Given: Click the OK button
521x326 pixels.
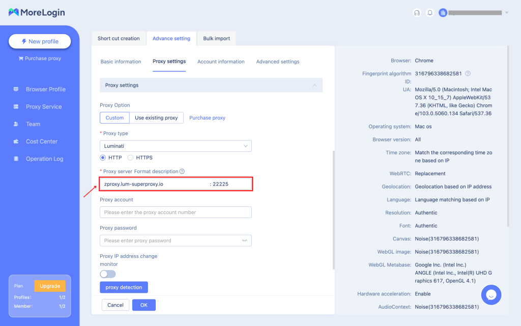Looking at the screenshot, I should pos(144,305).
